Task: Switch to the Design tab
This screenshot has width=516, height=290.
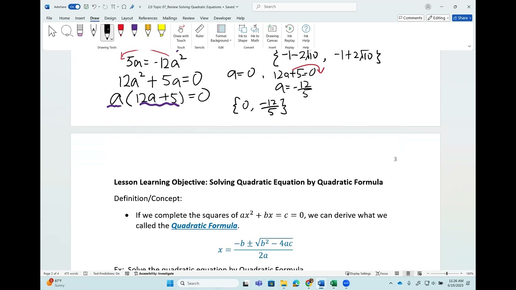Action: (x=110, y=18)
